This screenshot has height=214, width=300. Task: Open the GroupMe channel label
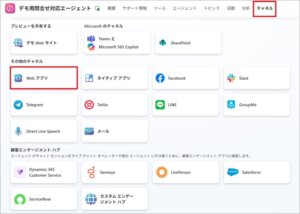248,105
